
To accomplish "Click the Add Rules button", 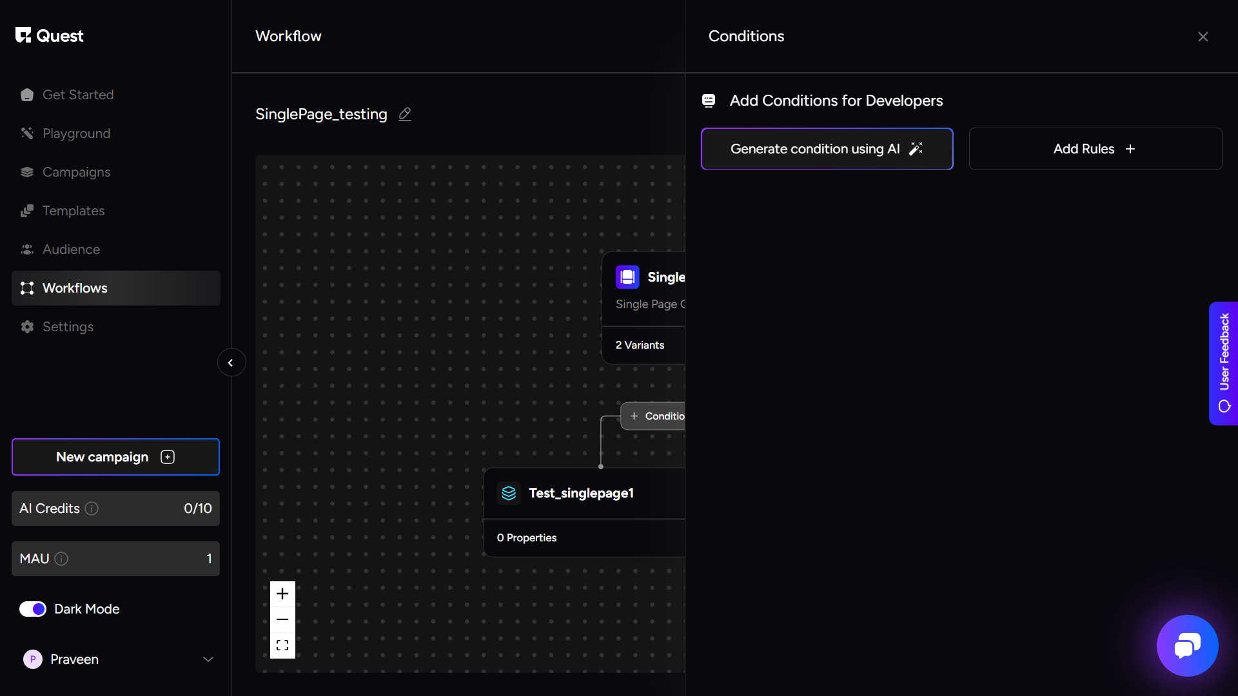I will [x=1095, y=149].
